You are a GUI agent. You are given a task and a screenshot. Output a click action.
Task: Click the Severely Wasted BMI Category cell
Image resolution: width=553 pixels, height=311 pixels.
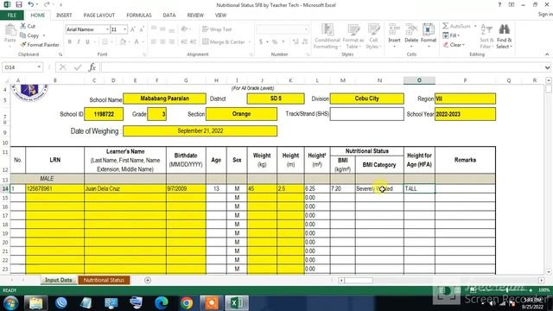click(x=379, y=188)
